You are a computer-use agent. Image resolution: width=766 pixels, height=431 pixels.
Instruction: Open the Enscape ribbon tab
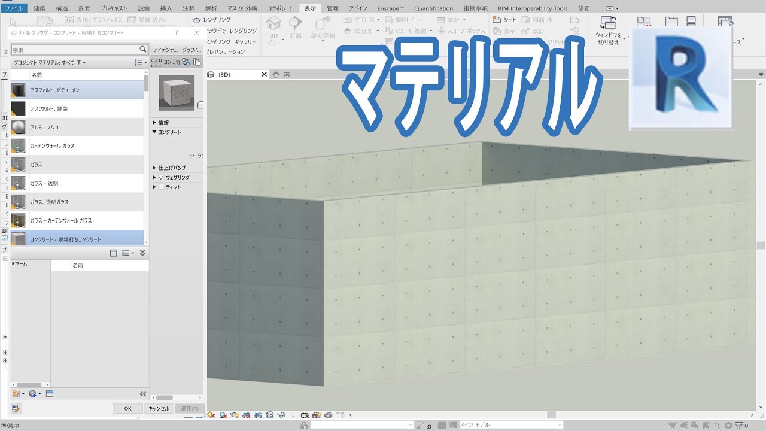click(x=391, y=8)
